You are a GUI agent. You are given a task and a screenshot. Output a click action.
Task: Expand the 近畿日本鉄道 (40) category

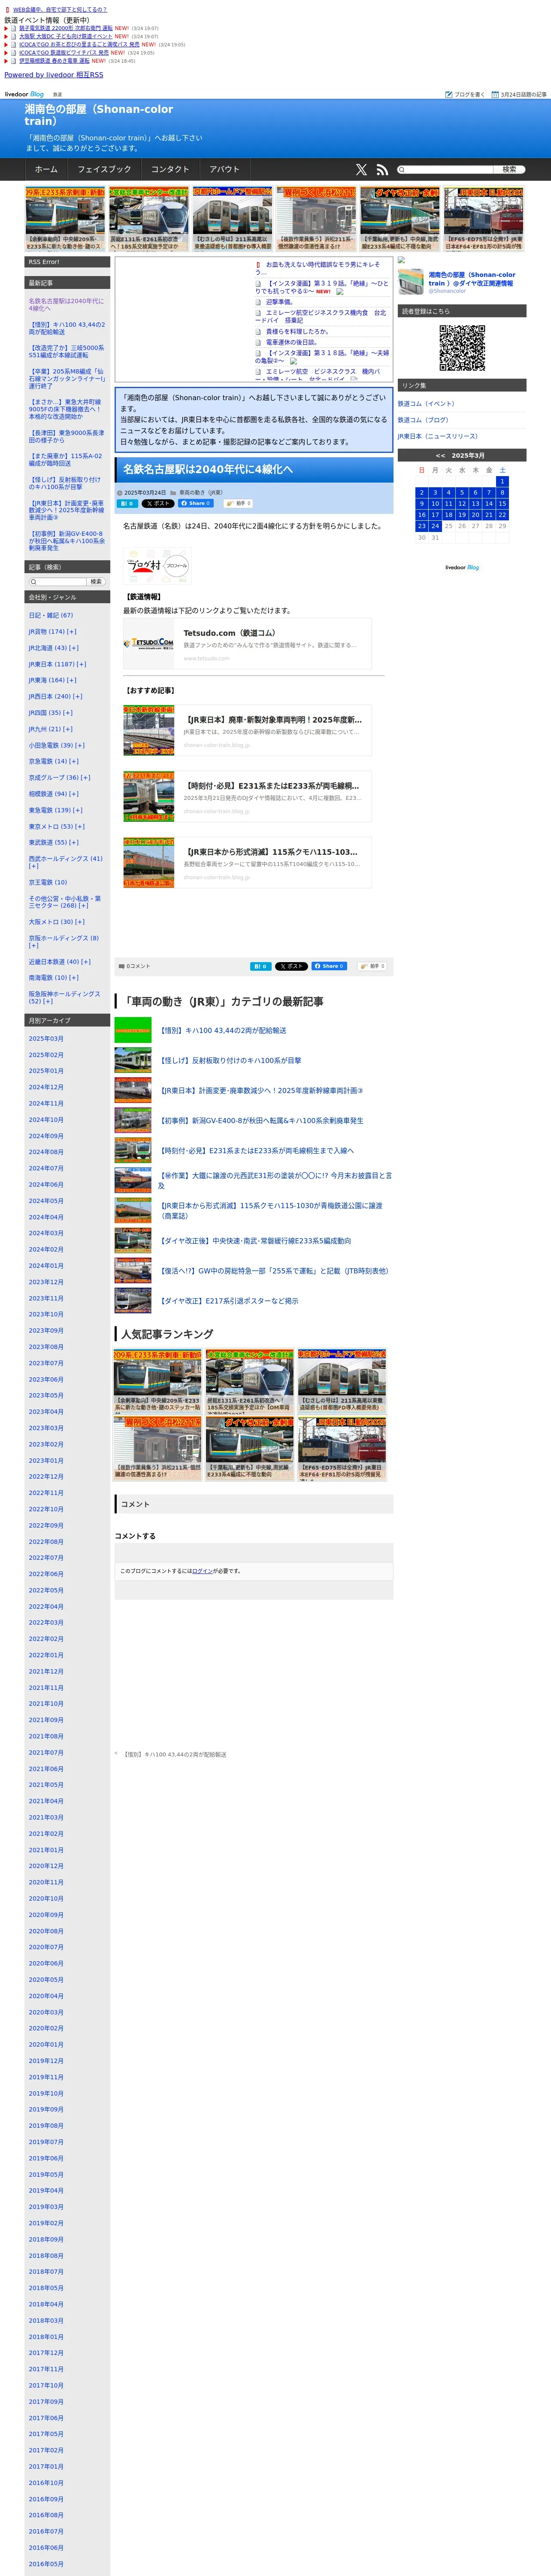86,962
